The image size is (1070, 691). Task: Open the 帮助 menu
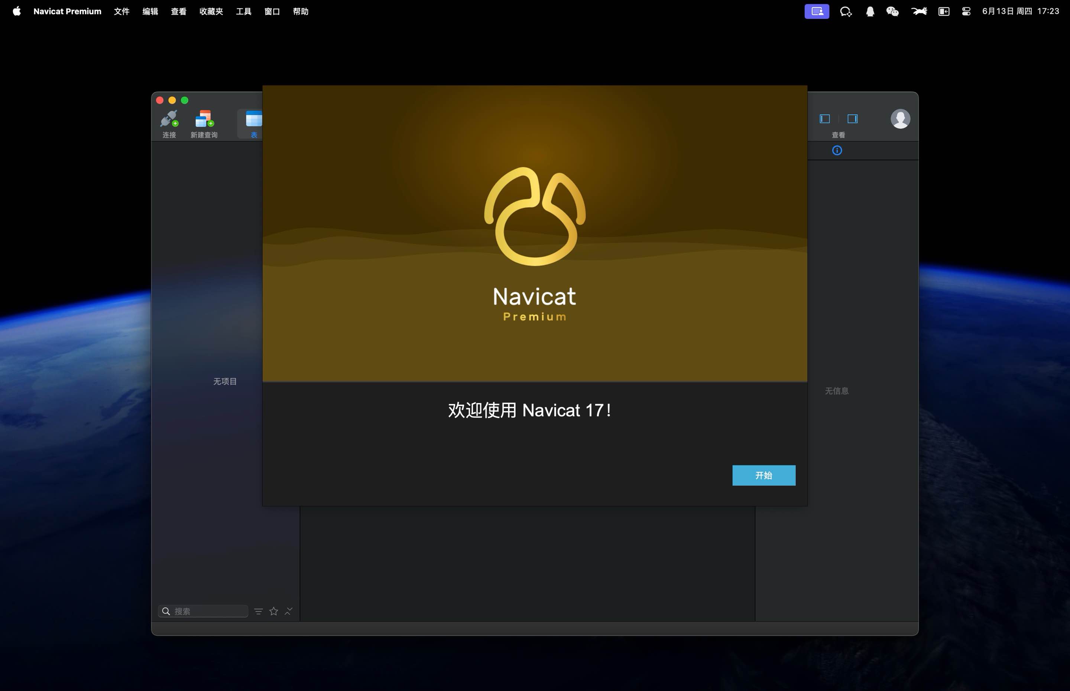[301, 11]
